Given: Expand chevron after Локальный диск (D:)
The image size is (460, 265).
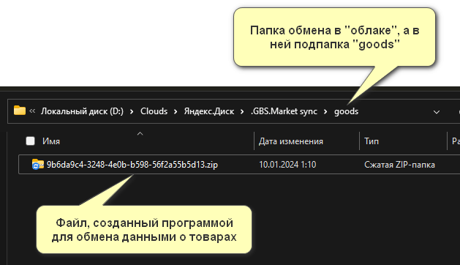Looking at the screenshot, I should pos(132,112).
